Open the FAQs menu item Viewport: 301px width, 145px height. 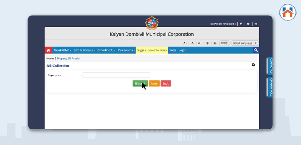(x=172, y=50)
